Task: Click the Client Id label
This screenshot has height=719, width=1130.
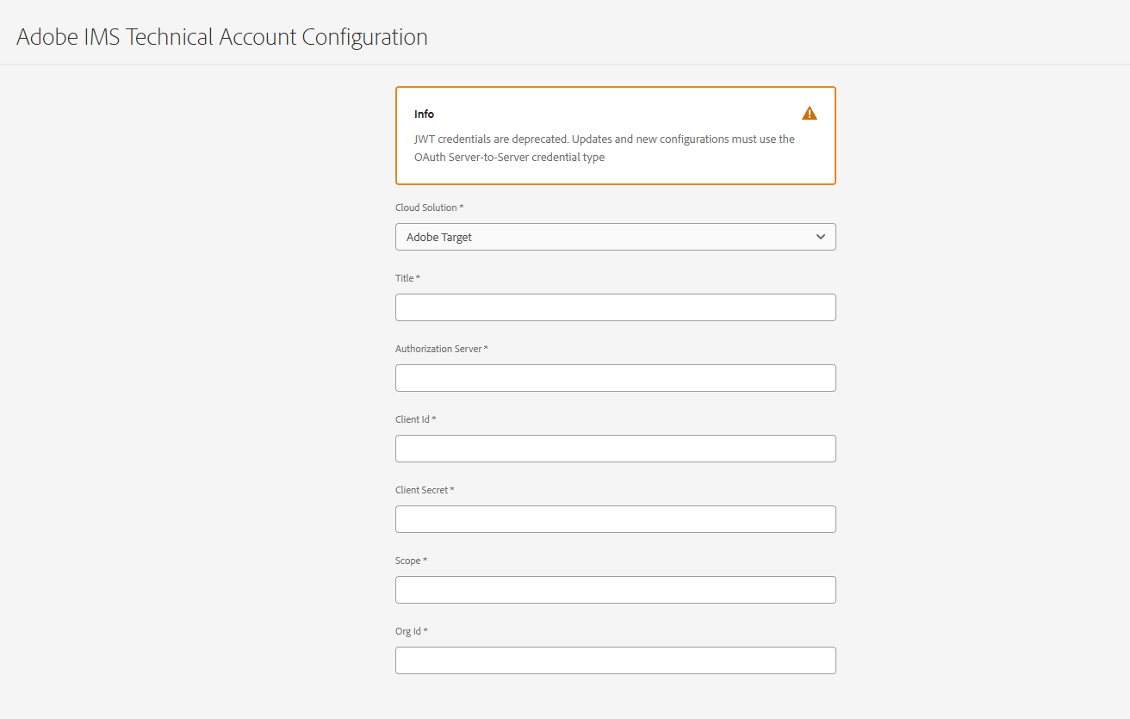Action: coord(414,418)
